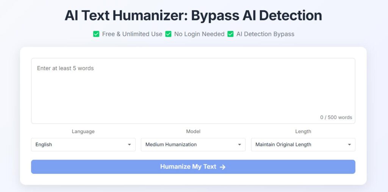Open the Medium Humanization model dropdown
388x192 pixels.
tap(193, 145)
